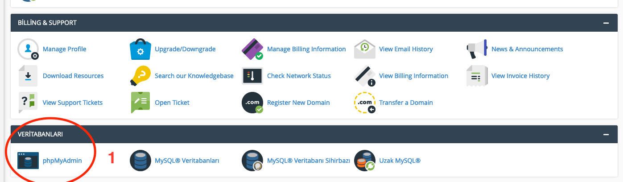
Task: Open the Transfer a Domain icon
Action: 365,103
